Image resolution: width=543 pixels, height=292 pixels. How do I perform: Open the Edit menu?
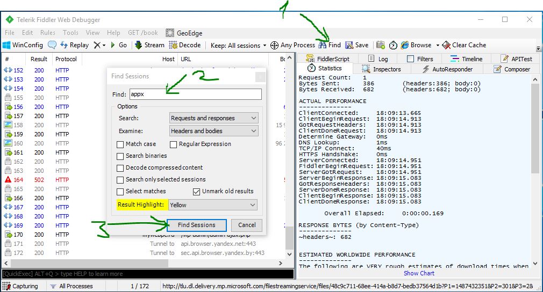pos(27,33)
